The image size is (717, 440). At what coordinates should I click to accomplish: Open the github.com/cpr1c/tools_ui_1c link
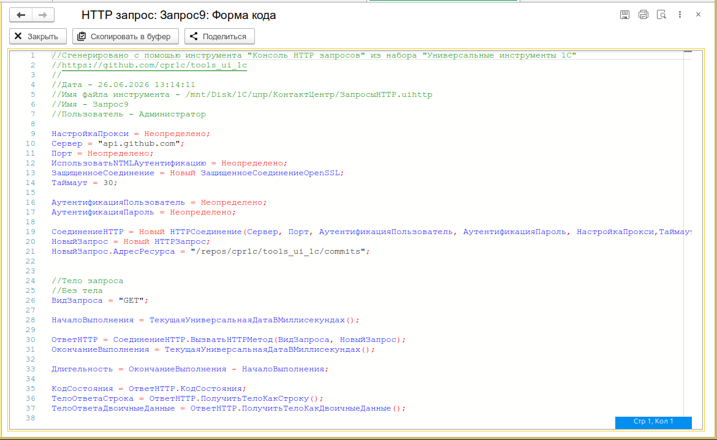[154, 65]
